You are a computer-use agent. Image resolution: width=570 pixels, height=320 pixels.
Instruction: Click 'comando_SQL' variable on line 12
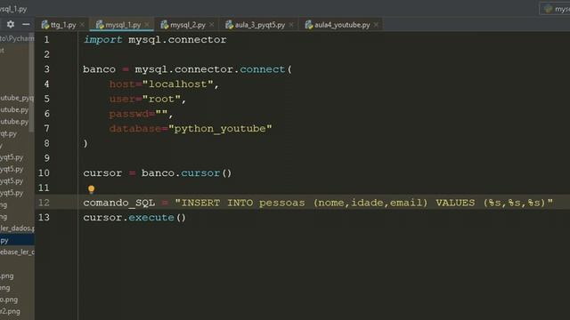(118, 203)
